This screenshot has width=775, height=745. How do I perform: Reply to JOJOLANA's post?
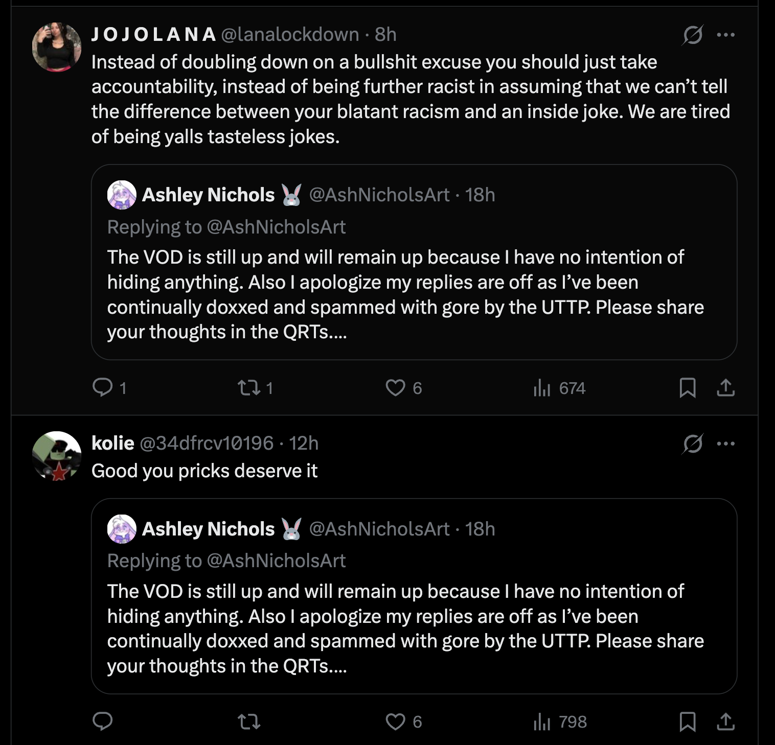point(103,387)
